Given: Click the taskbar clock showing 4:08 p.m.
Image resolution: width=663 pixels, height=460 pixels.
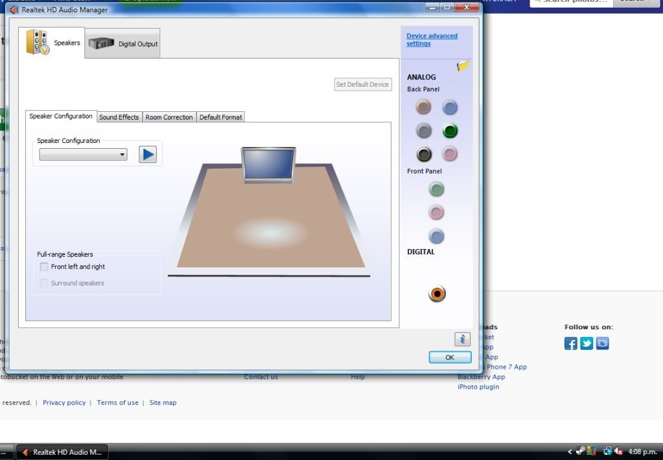Looking at the screenshot, I should click(x=643, y=452).
